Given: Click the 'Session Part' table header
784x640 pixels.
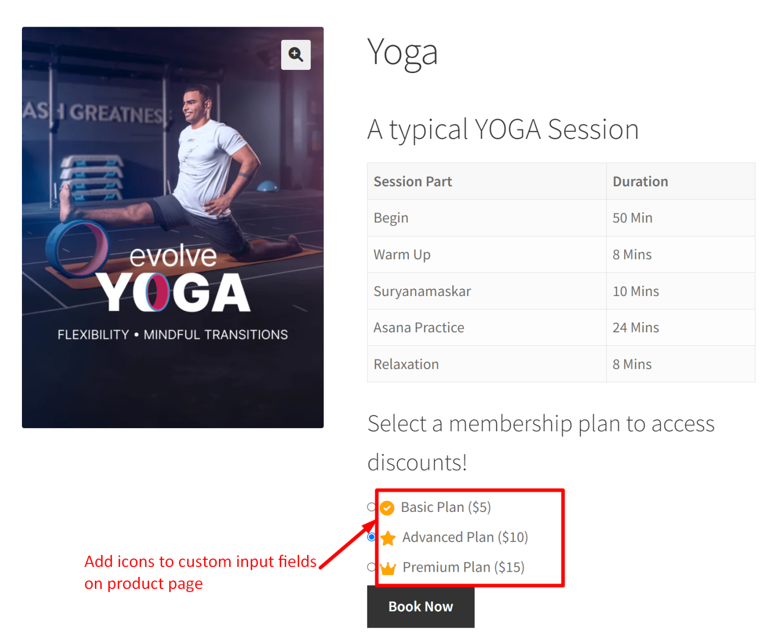Looking at the screenshot, I should (x=412, y=181).
